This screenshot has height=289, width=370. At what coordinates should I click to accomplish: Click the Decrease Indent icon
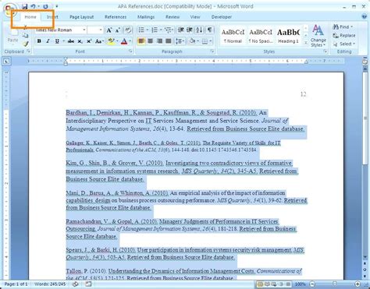[x=181, y=30]
